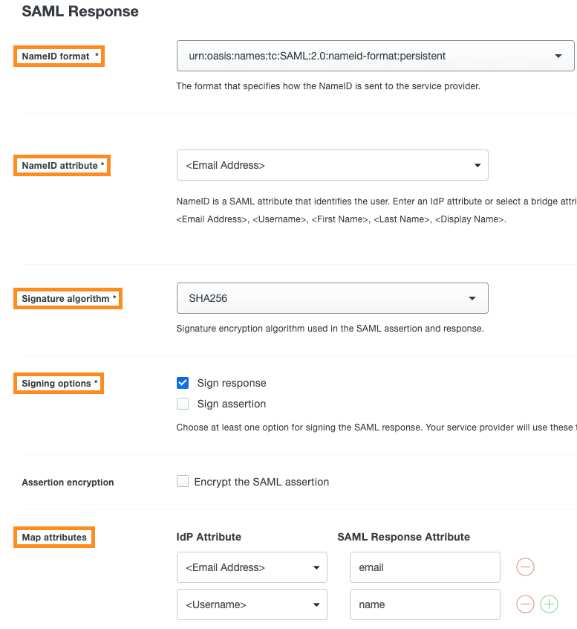Click the email SAML Response Attribute field
The image size is (577, 629).
pyautogui.click(x=424, y=567)
